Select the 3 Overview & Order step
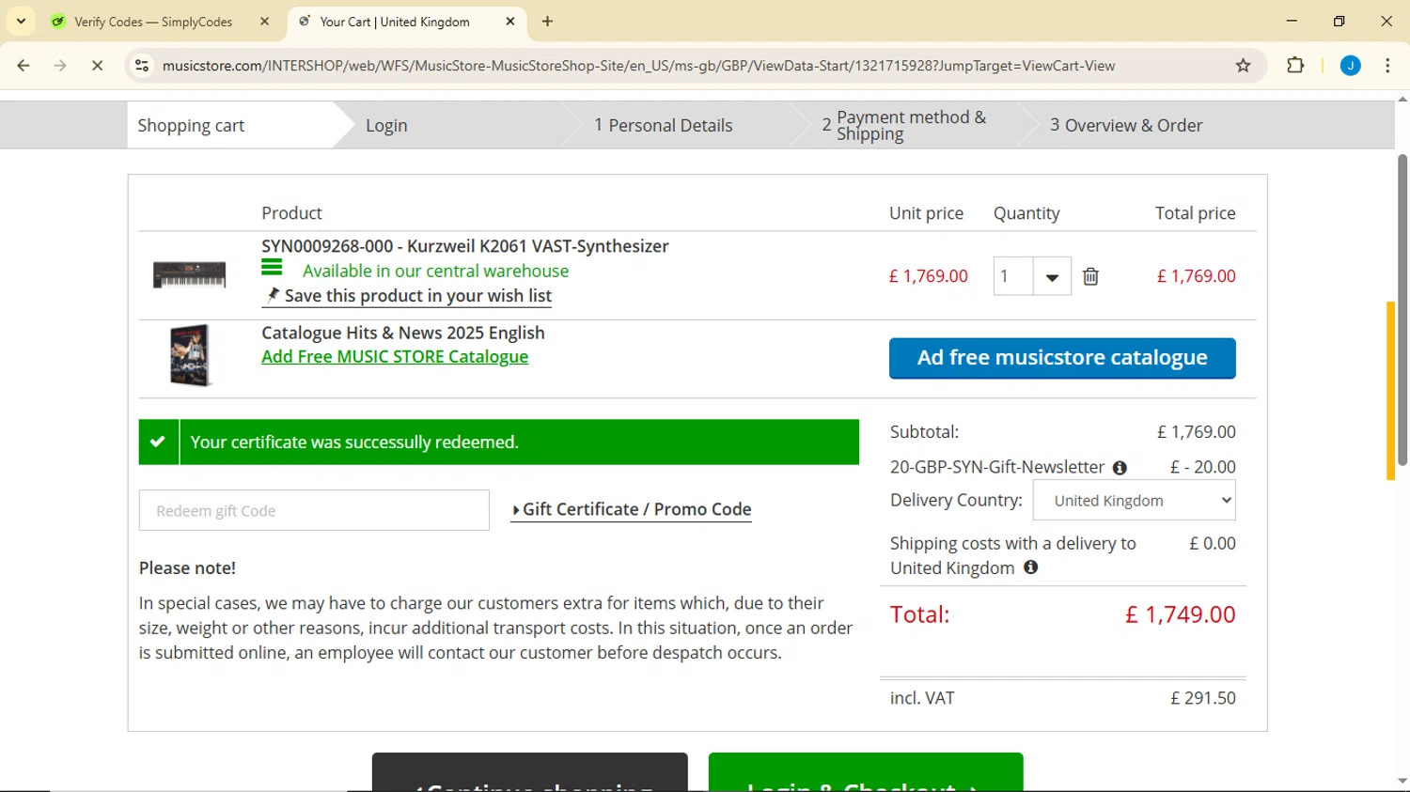 1126,125
